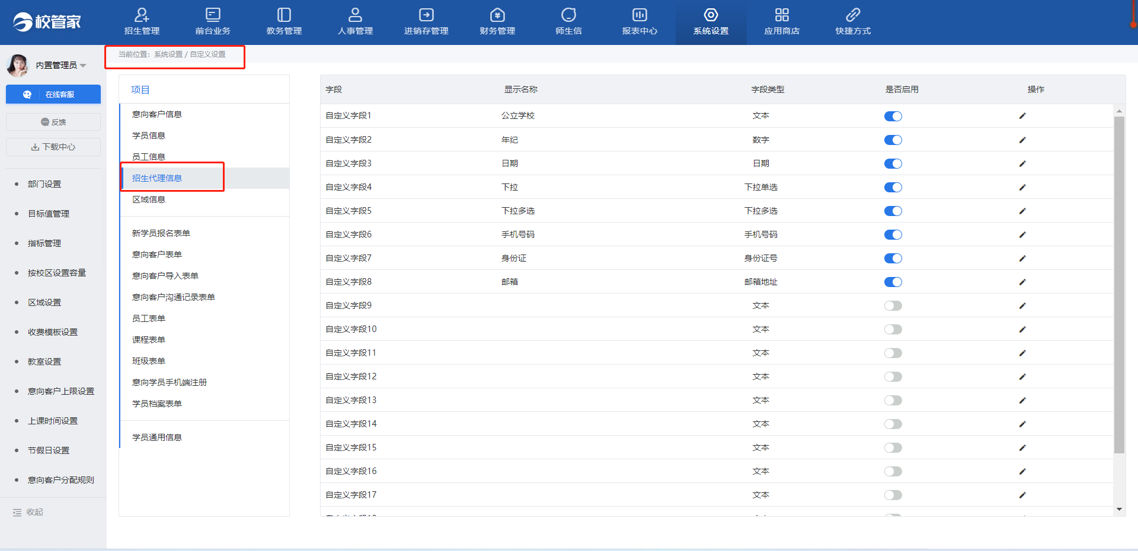This screenshot has height=551, width=1138.
Task: Disable the 自定义字段2 enabled switch
Action: (893, 140)
